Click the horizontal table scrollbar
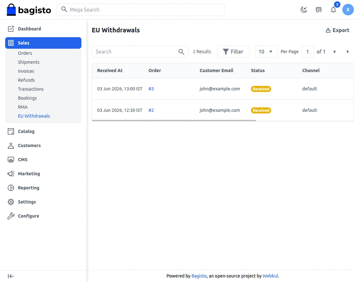Viewport: 359px width, 282px height. click(x=174, y=120)
